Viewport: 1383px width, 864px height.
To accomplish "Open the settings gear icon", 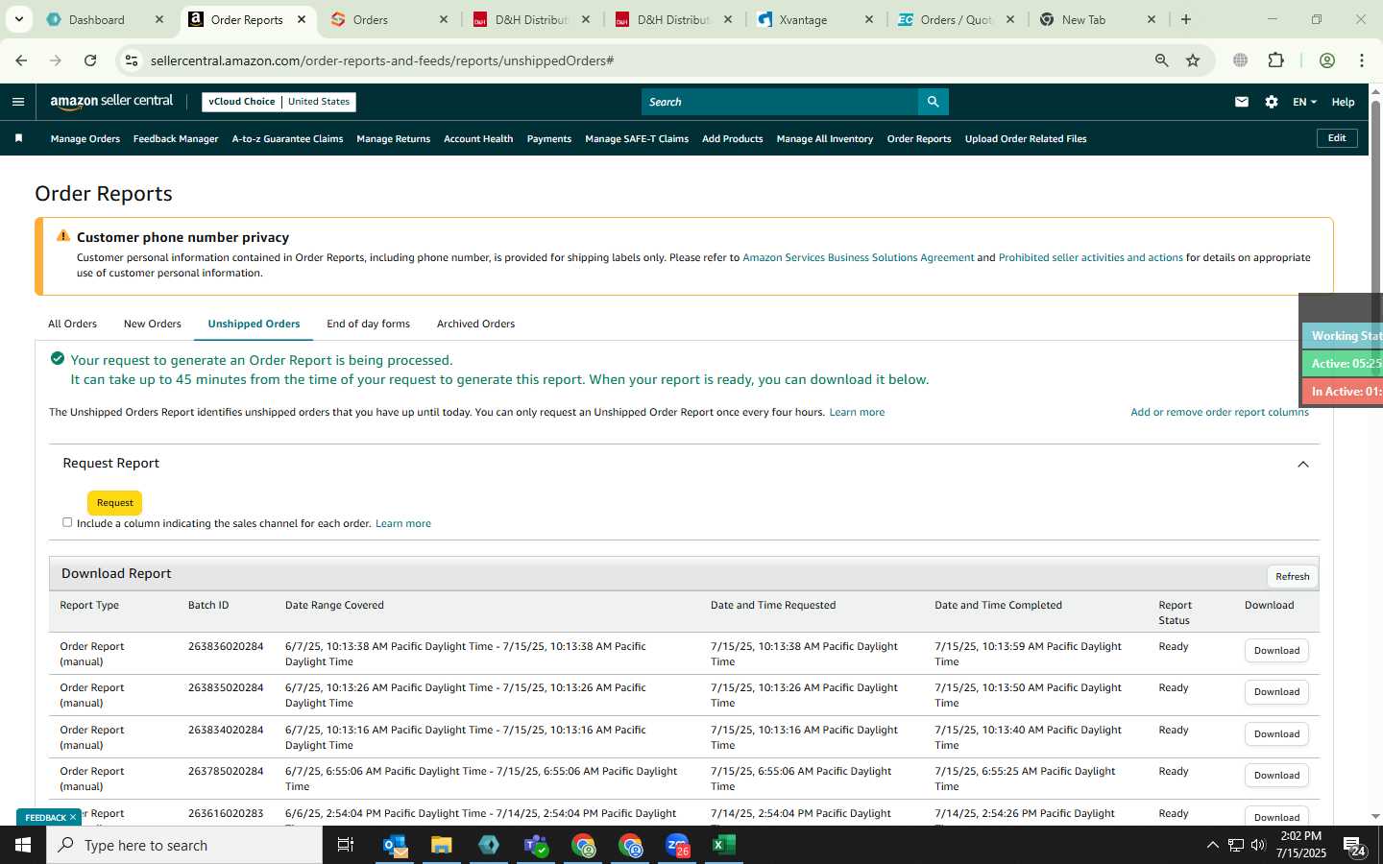I will pyautogui.click(x=1272, y=102).
